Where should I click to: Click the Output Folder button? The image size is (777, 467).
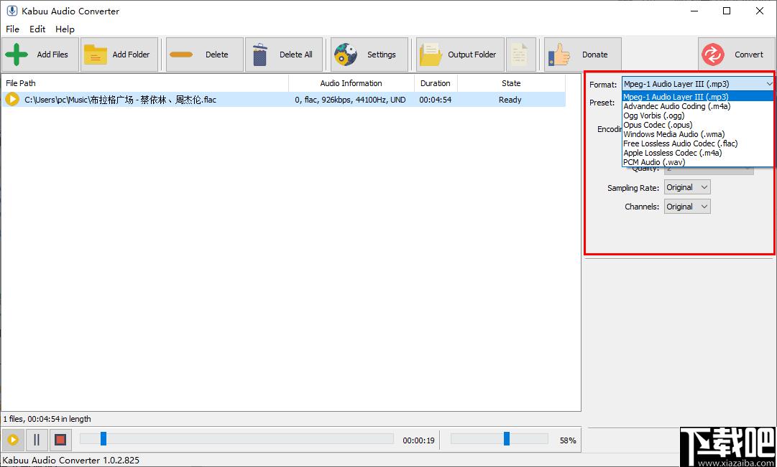coord(460,55)
